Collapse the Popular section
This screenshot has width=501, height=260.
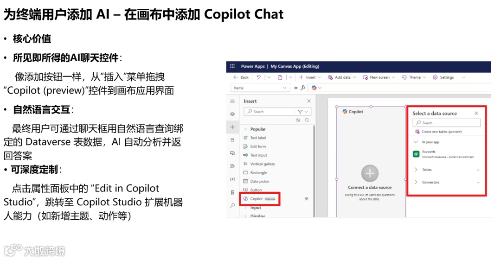pyautogui.click(x=245, y=129)
